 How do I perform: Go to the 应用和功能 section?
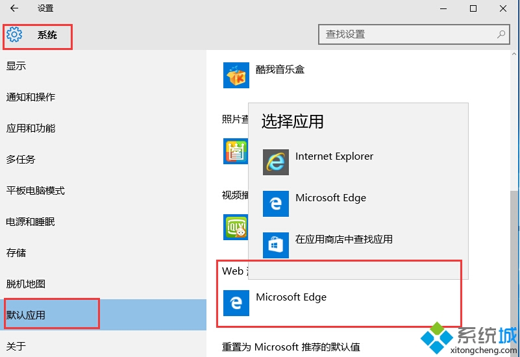[x=103, y=129]
